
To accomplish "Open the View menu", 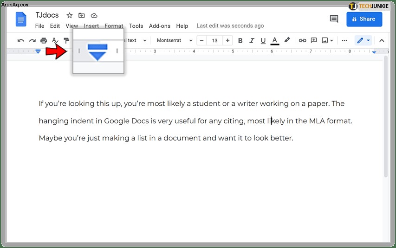I will pyautogui.click(x=71, y=26).
